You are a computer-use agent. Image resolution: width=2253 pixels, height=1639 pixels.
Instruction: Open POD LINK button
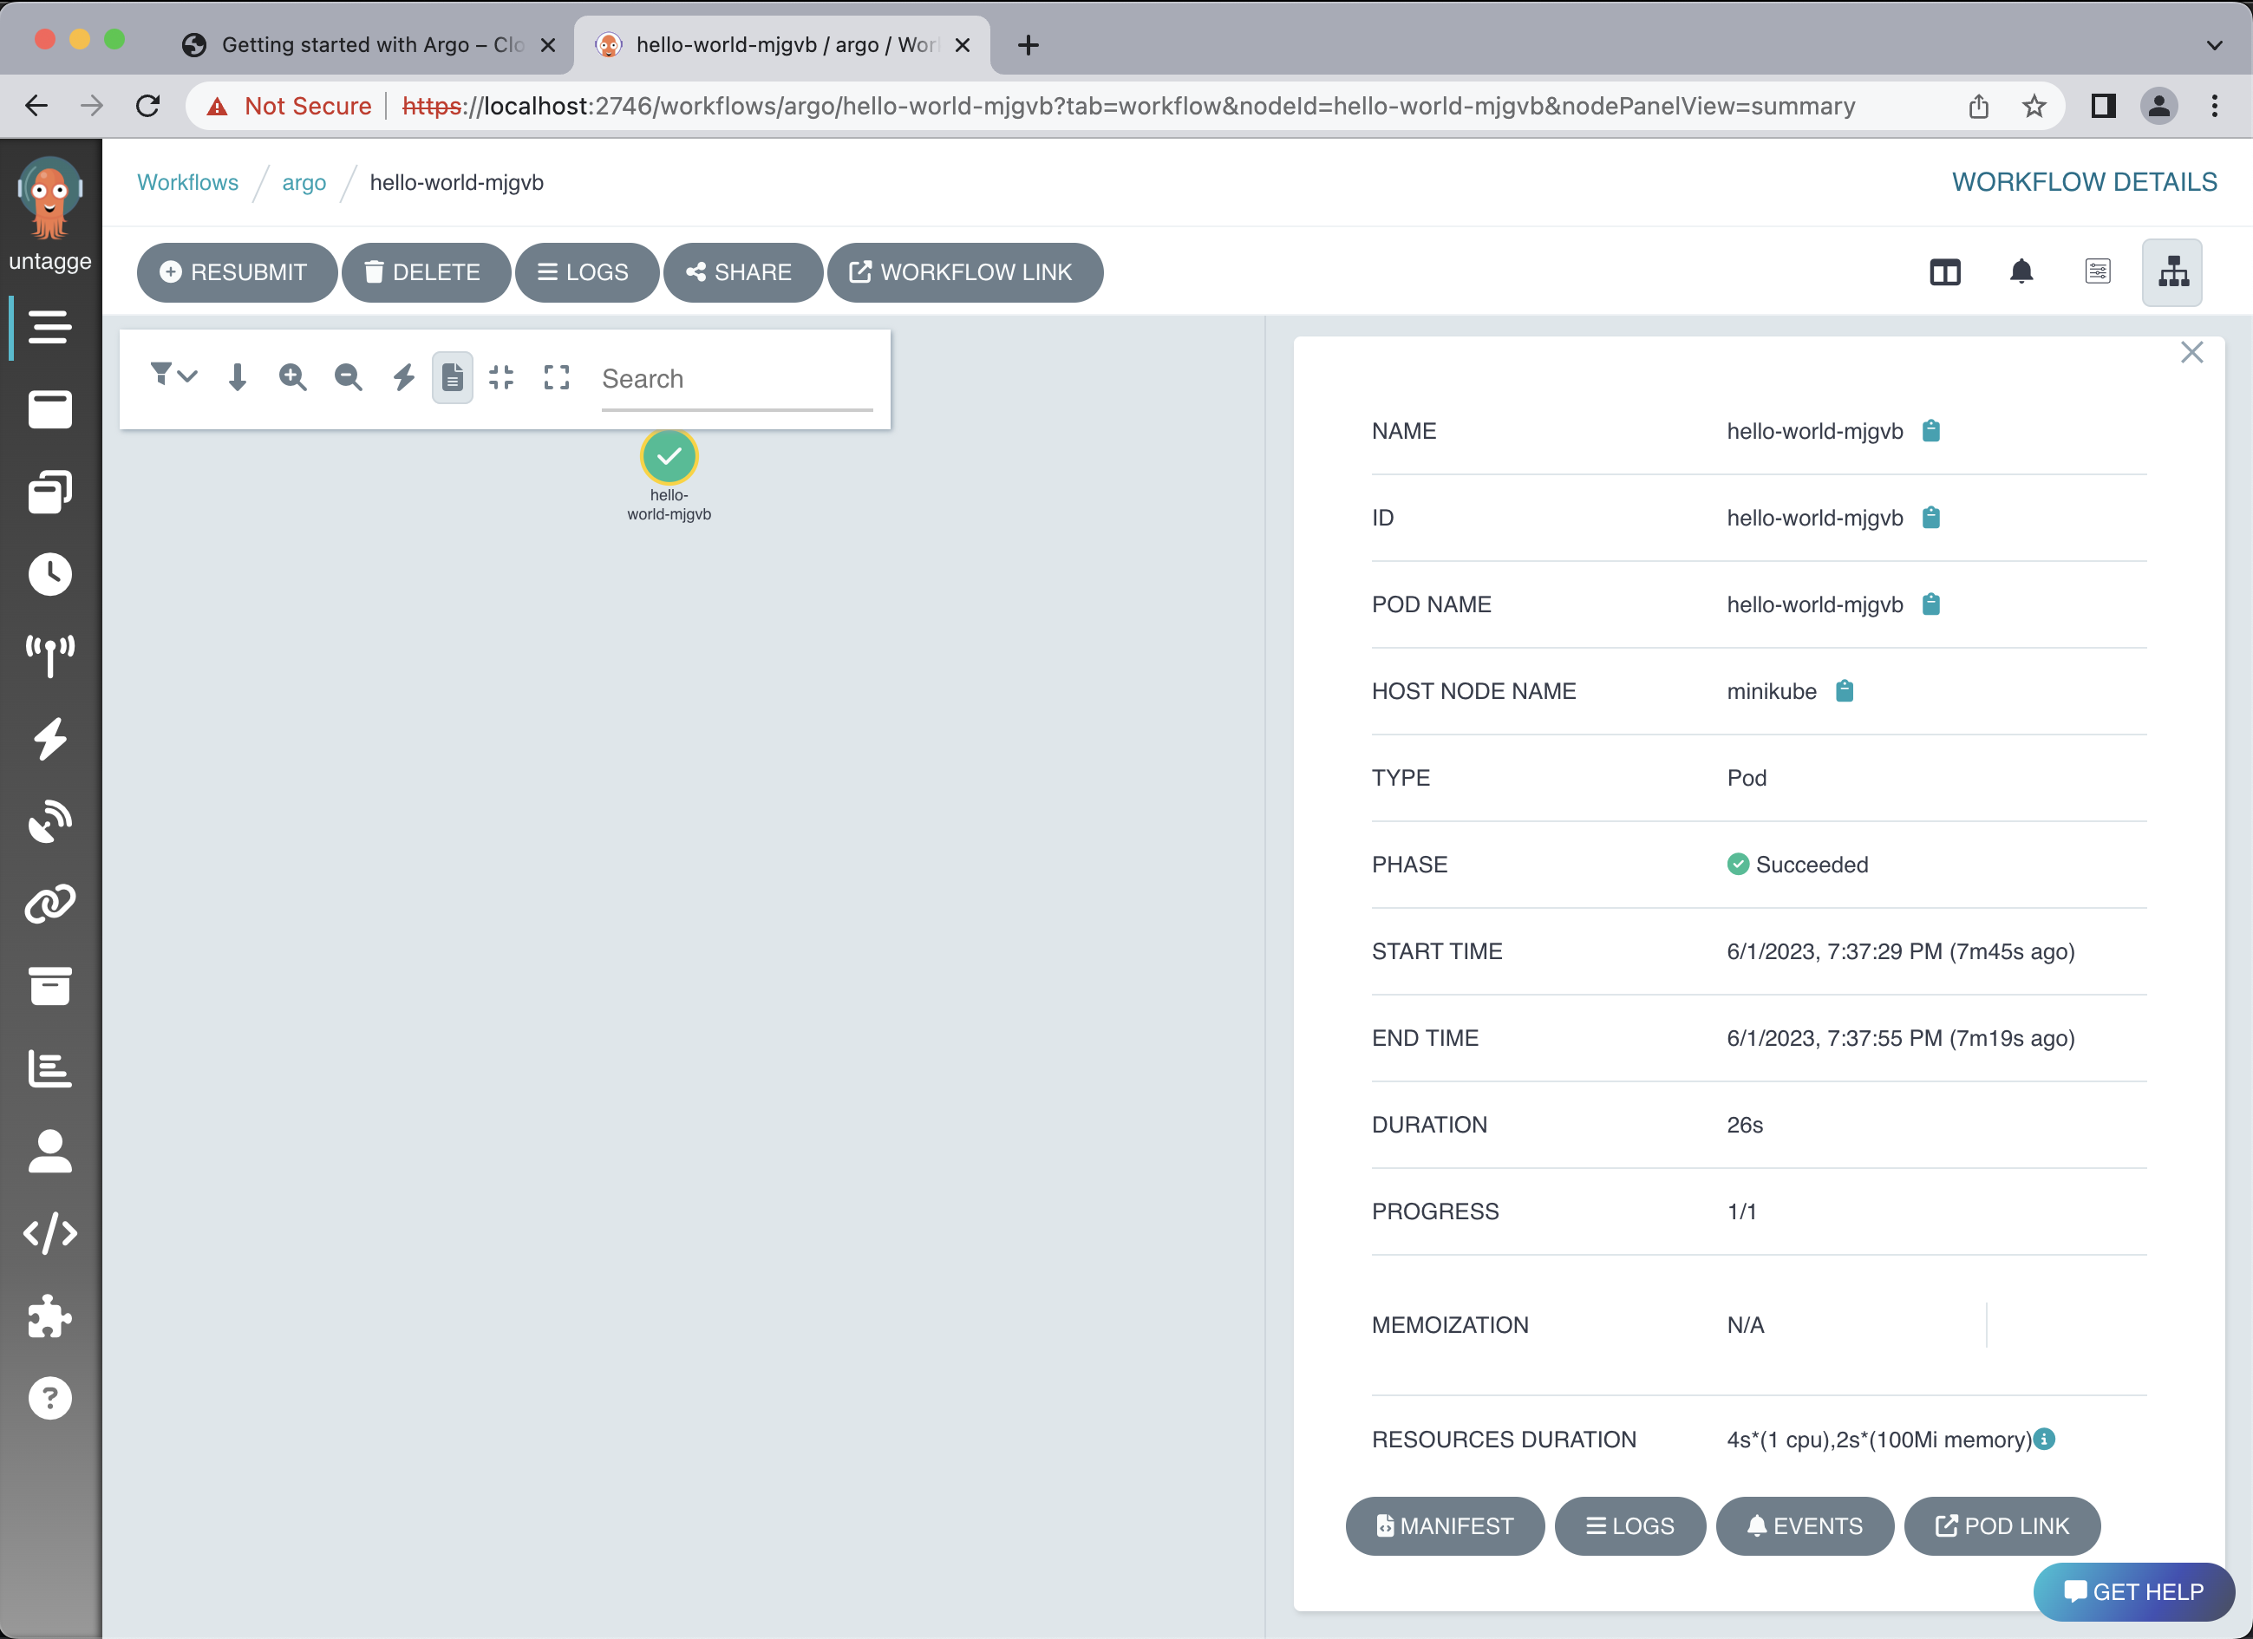point(2002,1525)
